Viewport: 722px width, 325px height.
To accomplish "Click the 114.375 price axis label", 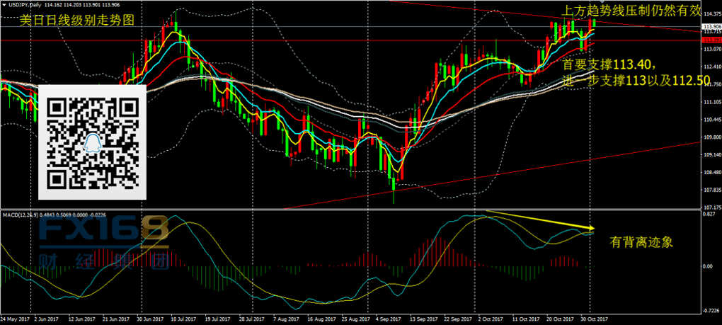I will 710,13.
